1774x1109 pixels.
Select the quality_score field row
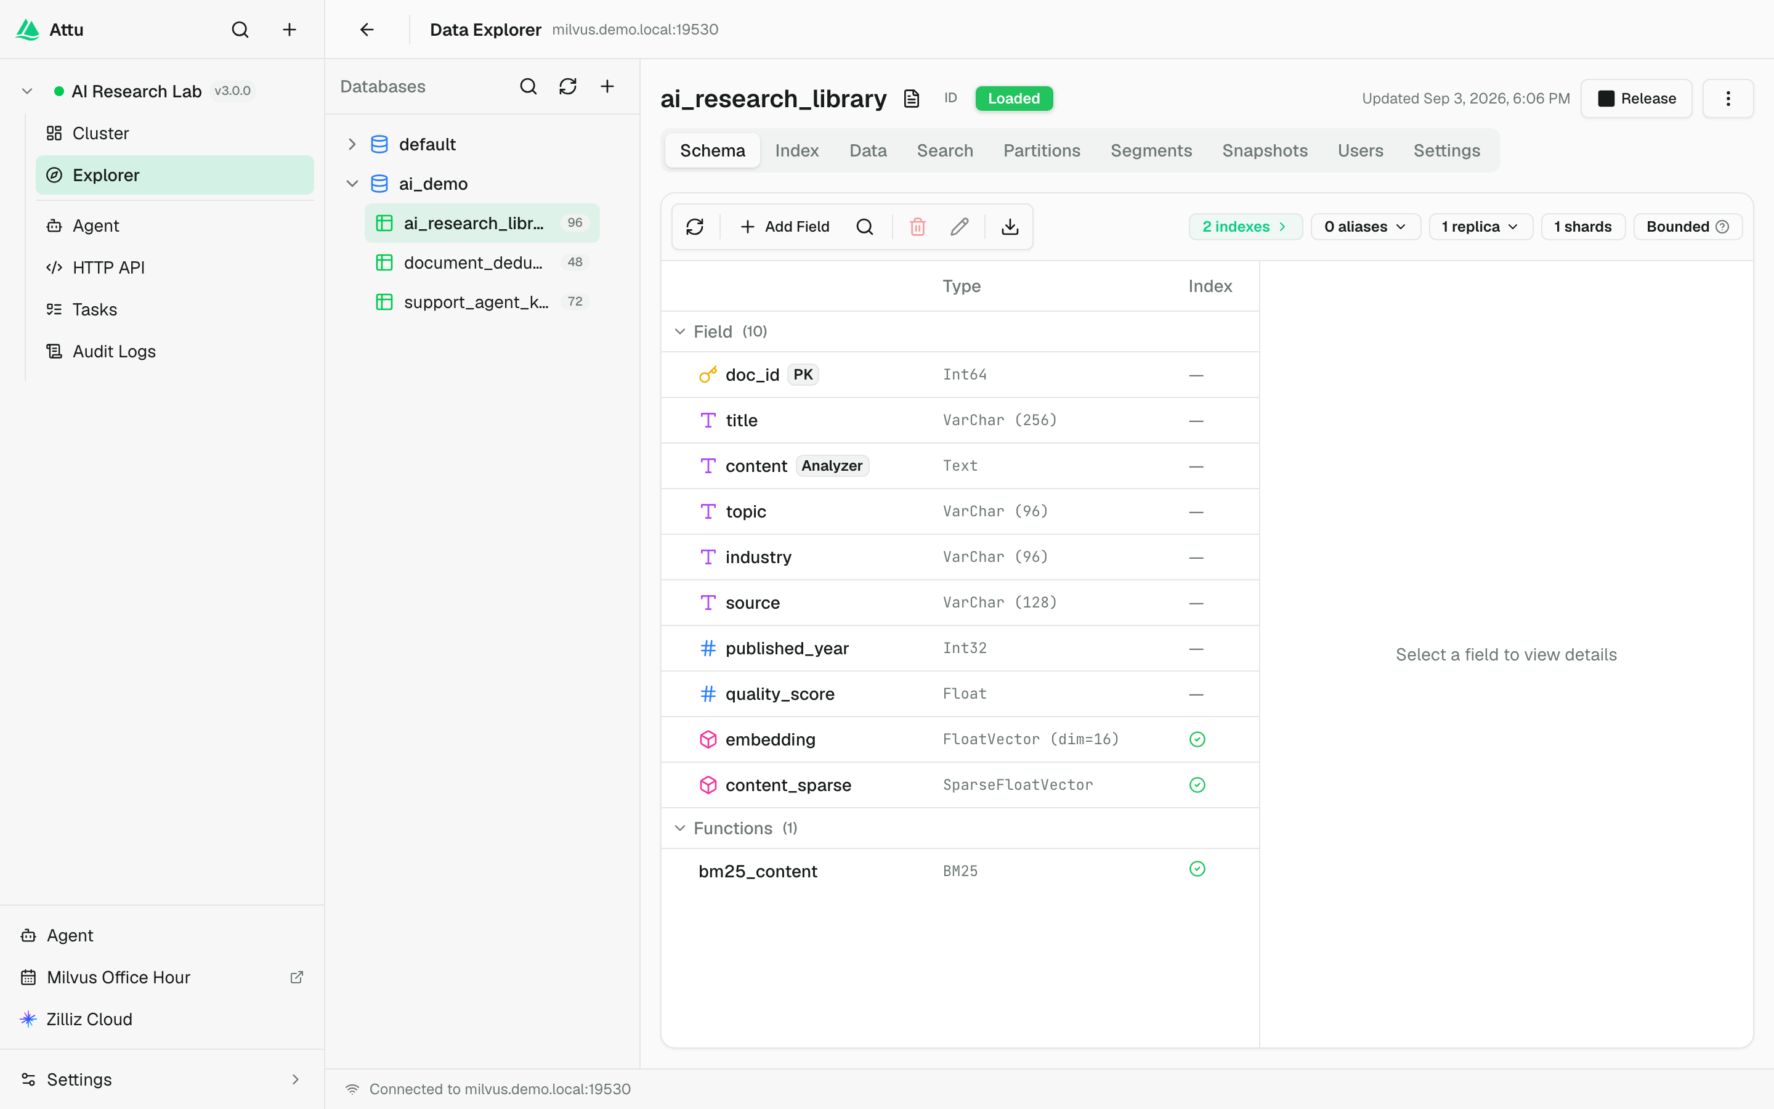point(960,694)
